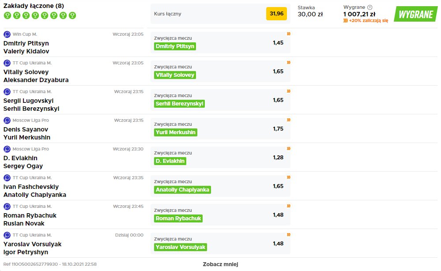Click the Zakłady łączone (8) heading
The height and width of the screenshot is (271, 441).
coord(34,6)
